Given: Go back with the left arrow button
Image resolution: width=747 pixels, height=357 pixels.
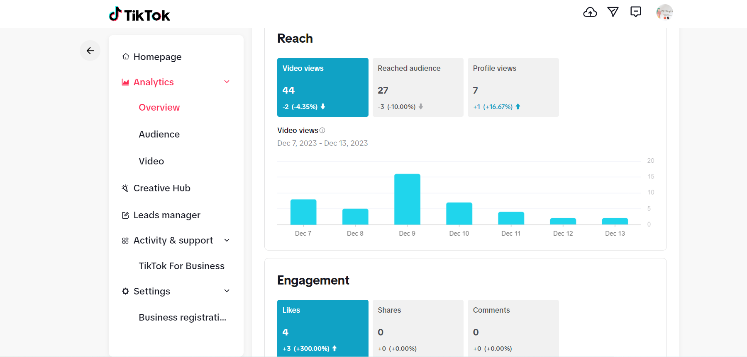Looking at the screenshot, I should click(x=90, y=51).
